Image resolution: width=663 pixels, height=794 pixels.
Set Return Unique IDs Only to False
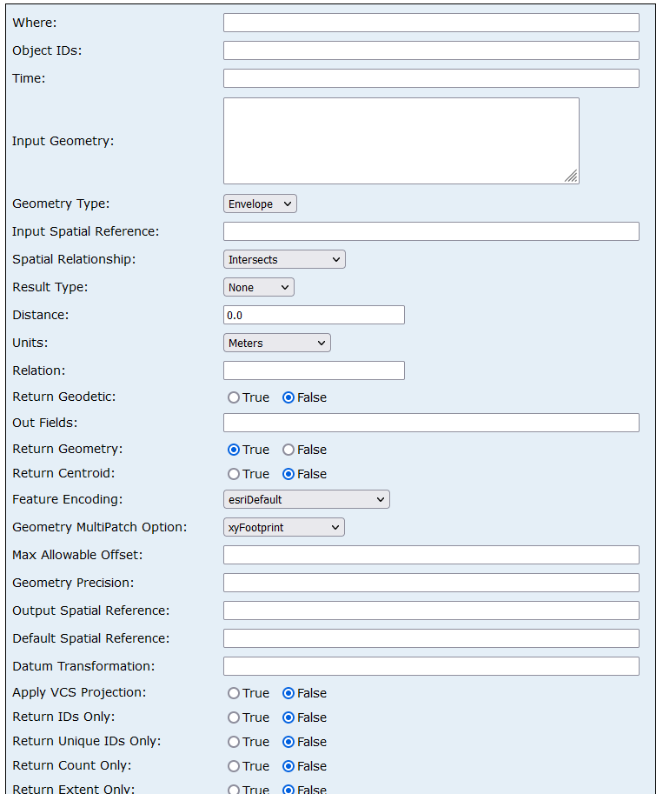288,742
